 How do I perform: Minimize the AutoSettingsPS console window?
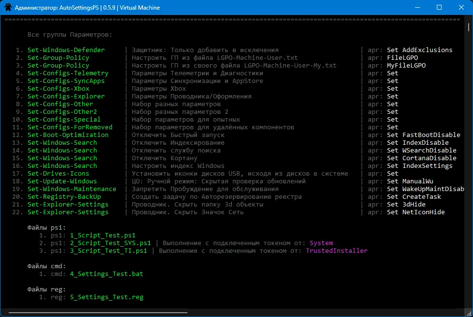pos(417,7)
